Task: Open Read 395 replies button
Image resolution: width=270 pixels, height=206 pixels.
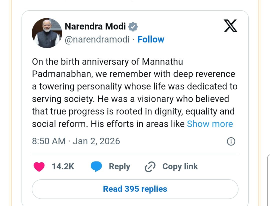Action: pos(135,189)
